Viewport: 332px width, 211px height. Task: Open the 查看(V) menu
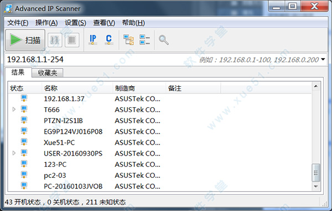(x=104, y=23)
